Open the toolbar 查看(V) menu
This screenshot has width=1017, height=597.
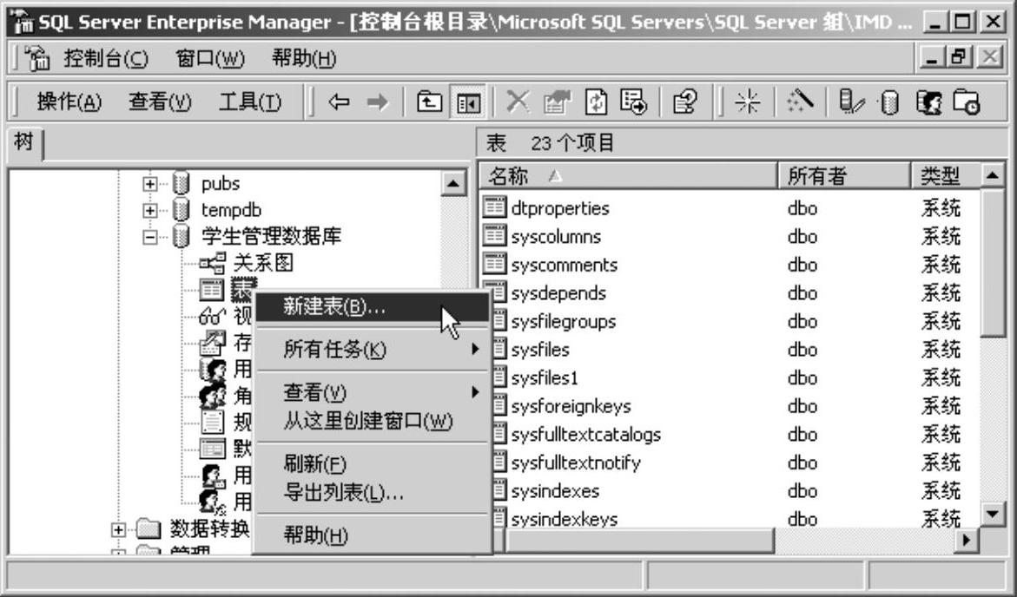tap(160, 102)
